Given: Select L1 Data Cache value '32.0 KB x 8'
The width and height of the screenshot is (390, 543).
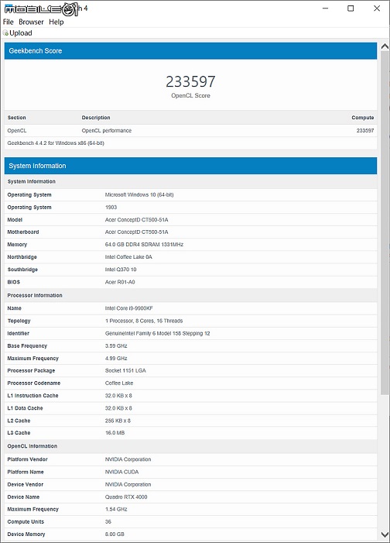Looking at the screenshot, I should pyautogui.click(x=118, y=408).
